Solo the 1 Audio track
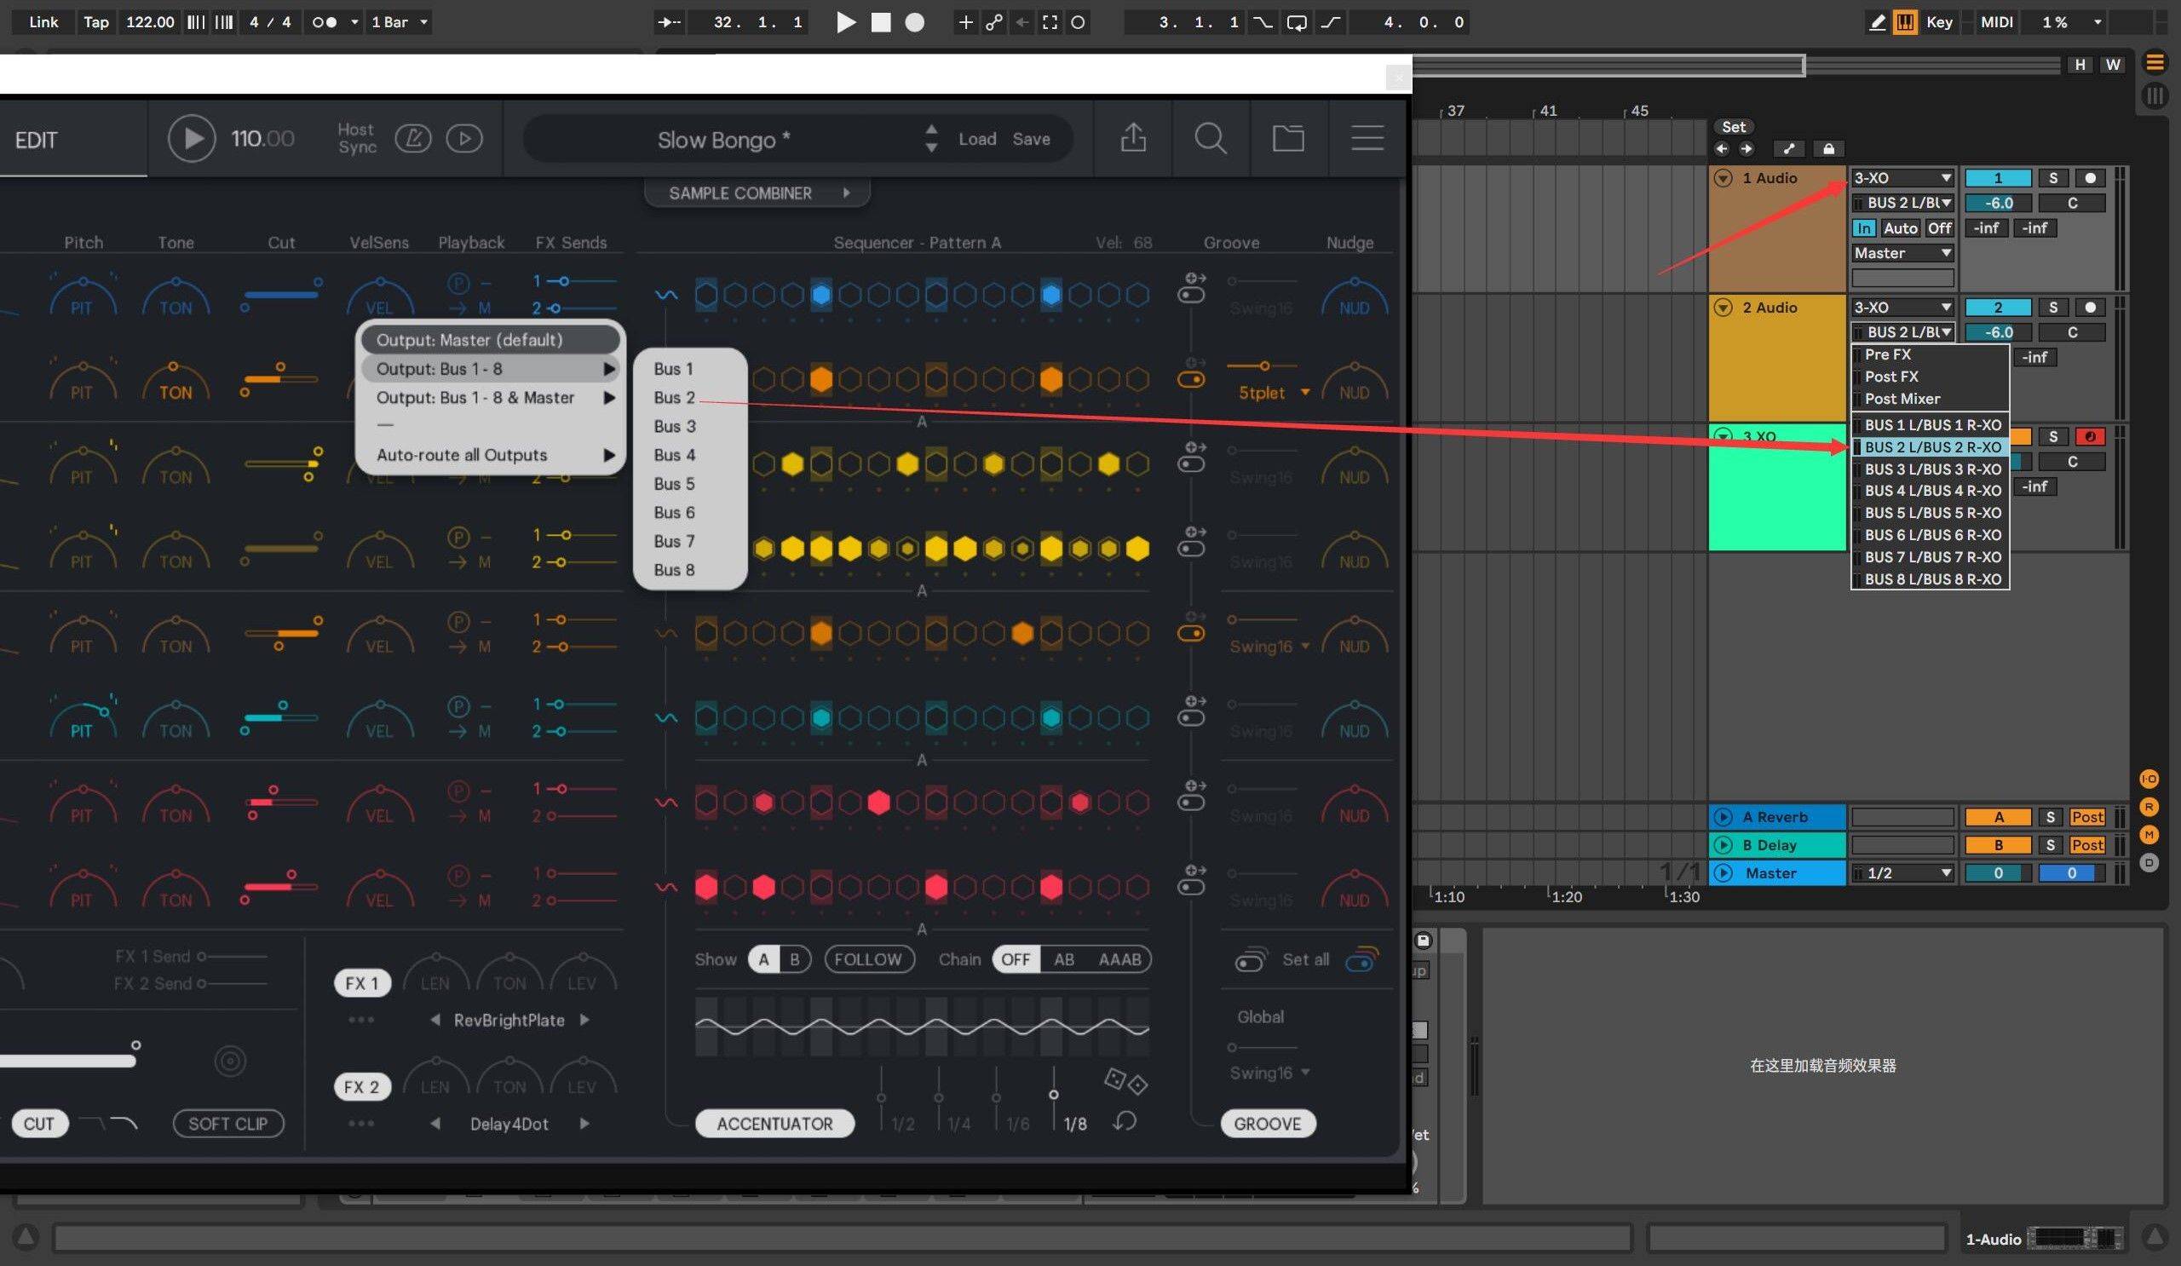This screenshot has width=2181, height=1266. tap(2052, 178)
